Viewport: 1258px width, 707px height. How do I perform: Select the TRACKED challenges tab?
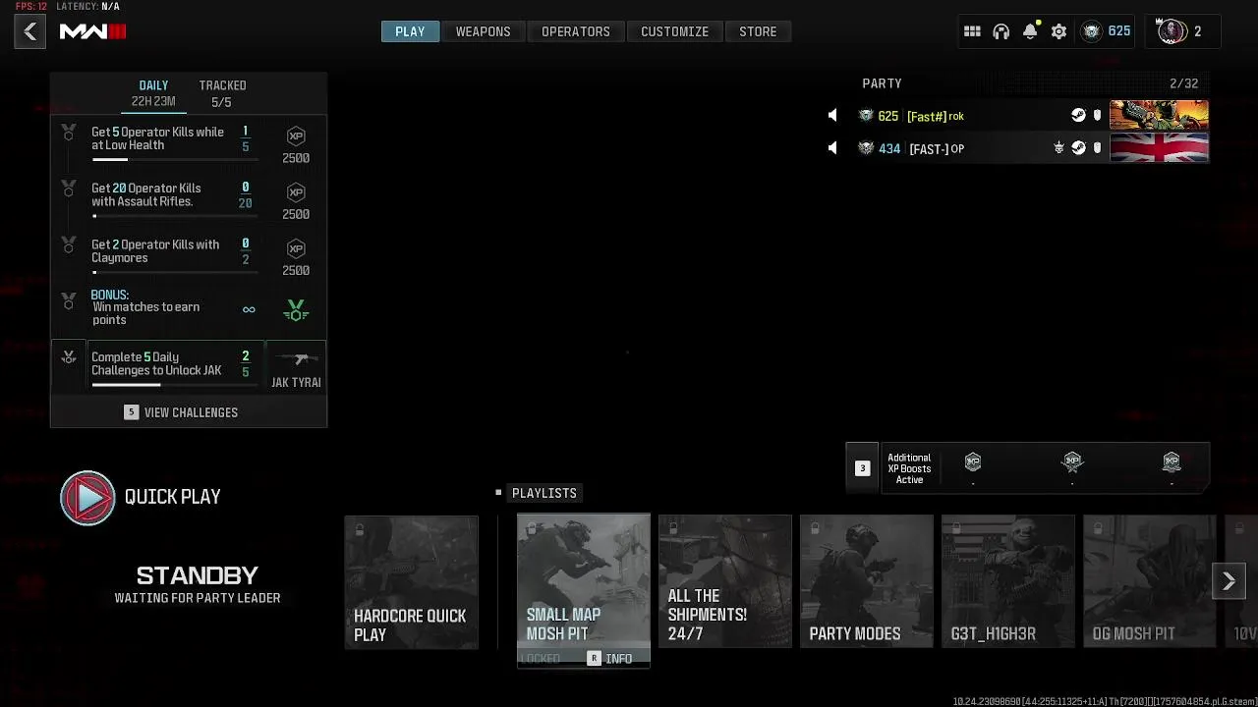222,93
